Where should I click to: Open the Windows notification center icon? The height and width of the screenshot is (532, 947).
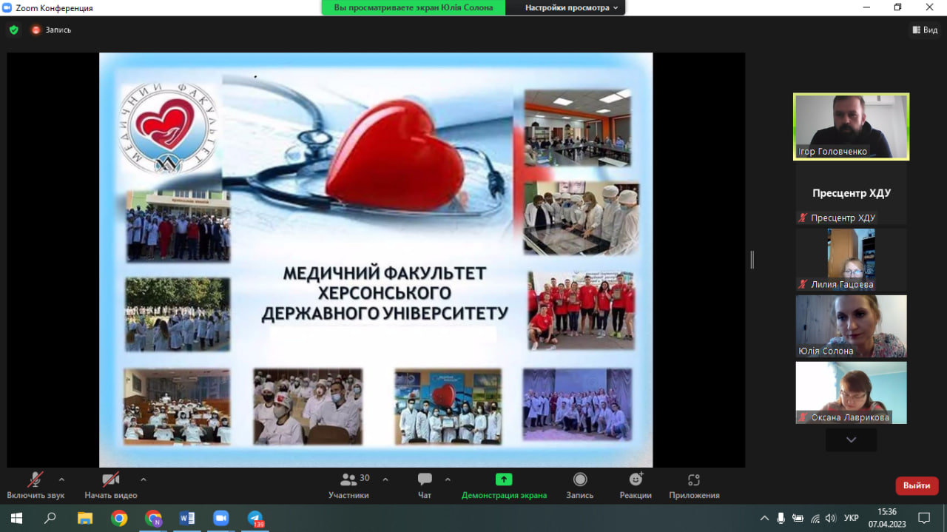(924, 518)
